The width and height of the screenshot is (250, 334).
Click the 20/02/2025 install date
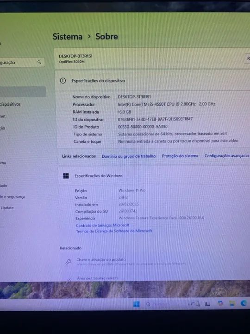click(x=129, y=204)
